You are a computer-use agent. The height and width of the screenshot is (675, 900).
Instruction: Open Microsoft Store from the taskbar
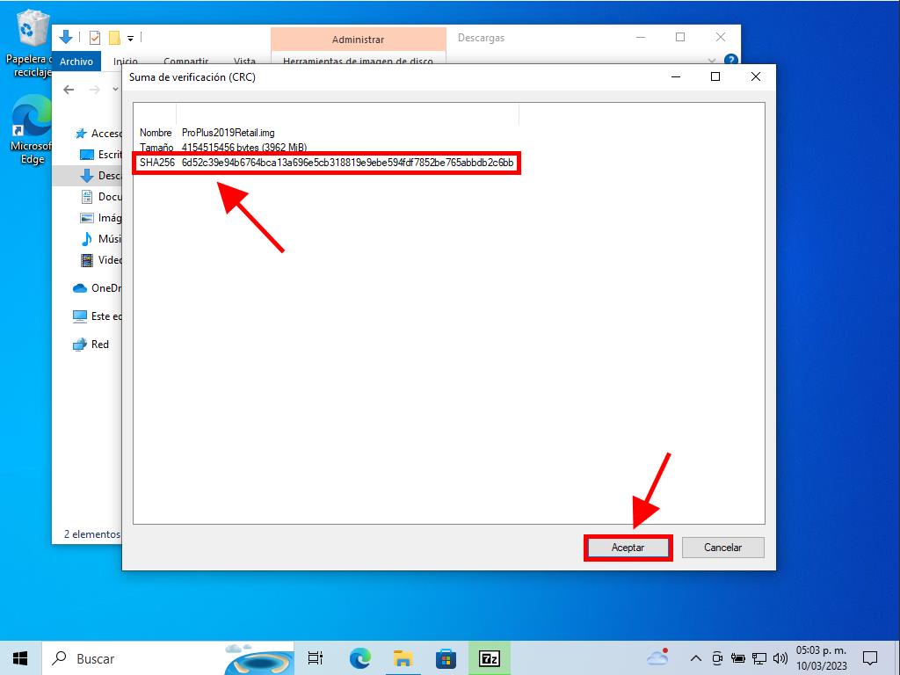pyautogui.click(x=446, y=658)
